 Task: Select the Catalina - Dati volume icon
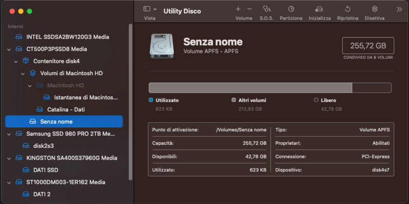pos(39,109)
